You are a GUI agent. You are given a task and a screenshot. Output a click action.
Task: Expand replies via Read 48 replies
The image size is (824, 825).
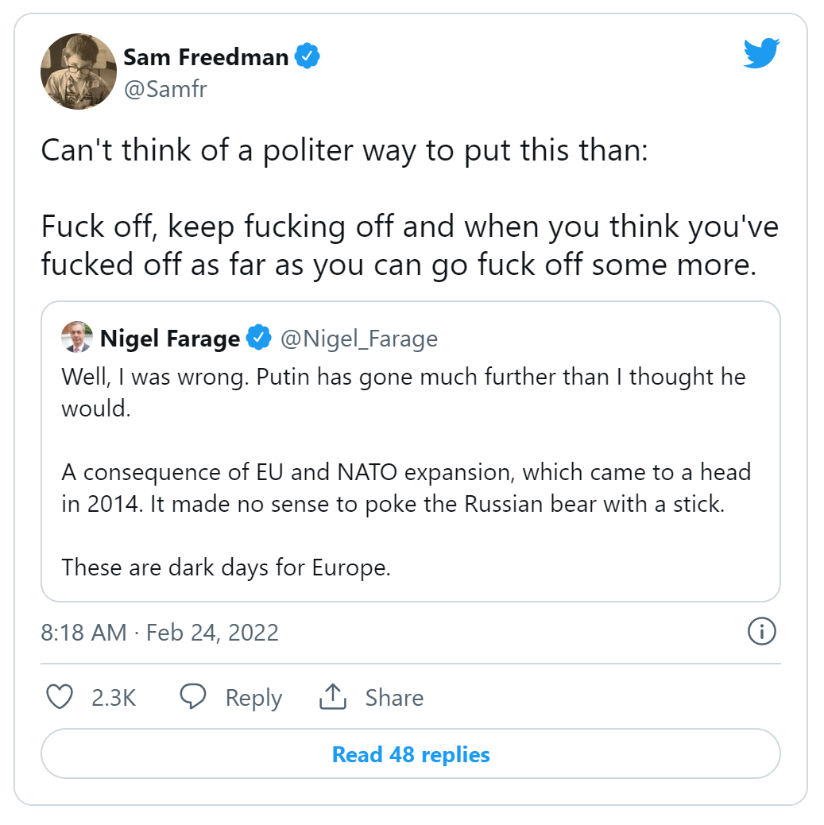tap(411, 753)
